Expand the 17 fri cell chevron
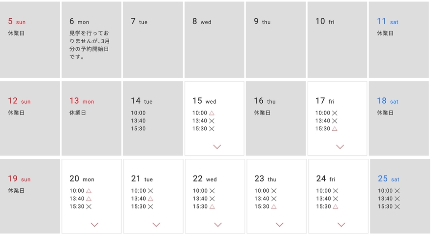Image resolution: width=433 pixels, height=236 pixels. [340, 147]
